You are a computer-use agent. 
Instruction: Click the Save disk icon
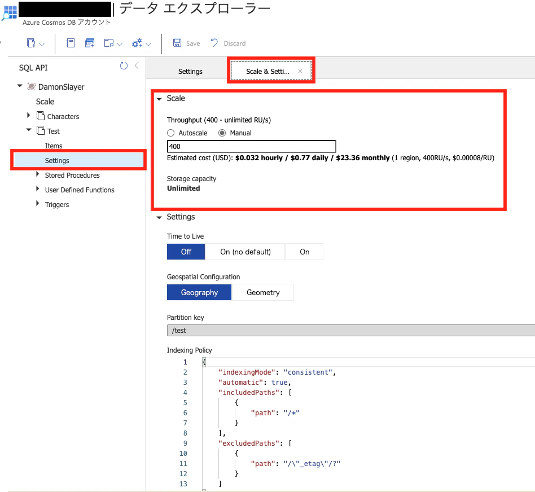(x=177, y=43)
